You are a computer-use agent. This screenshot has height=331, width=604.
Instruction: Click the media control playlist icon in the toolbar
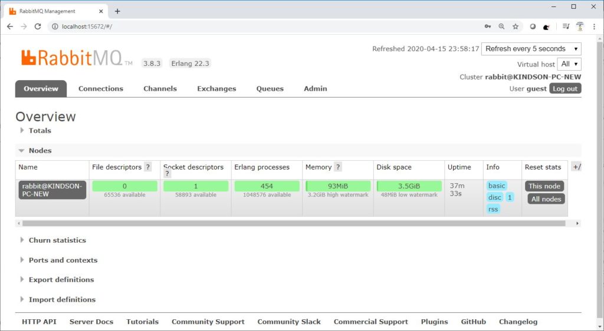(x=566, y=27)
